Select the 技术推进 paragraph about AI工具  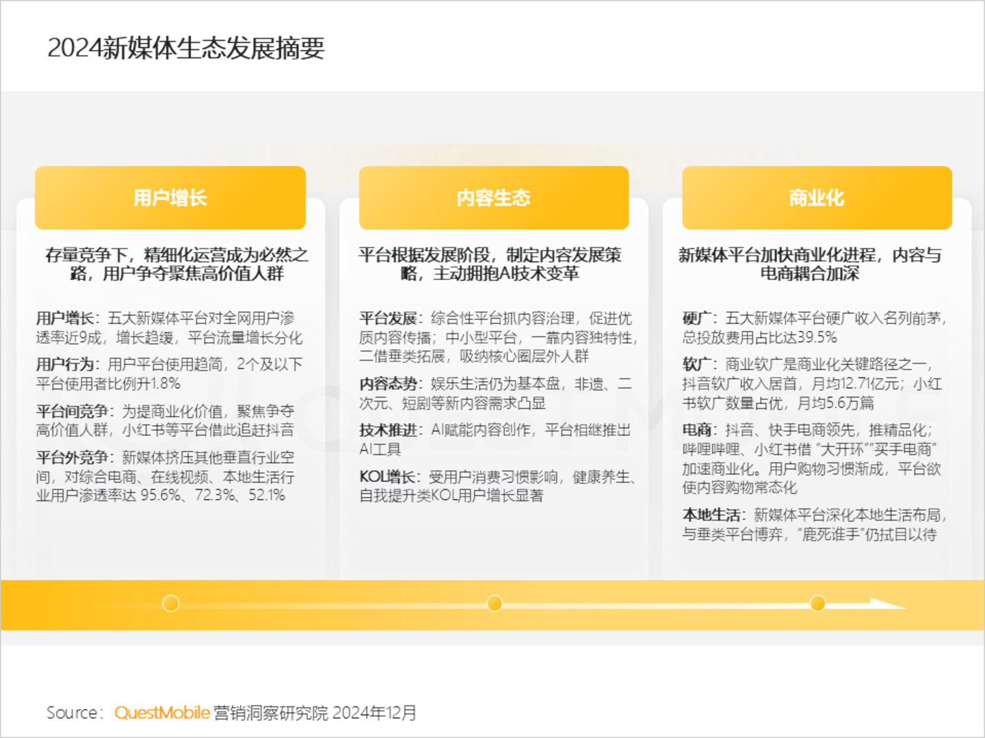coord(495,439)
